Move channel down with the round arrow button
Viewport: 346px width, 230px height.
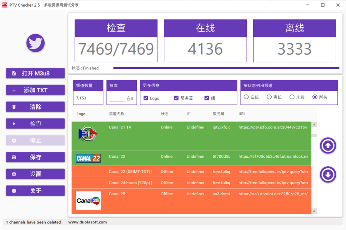pos(328,175)
